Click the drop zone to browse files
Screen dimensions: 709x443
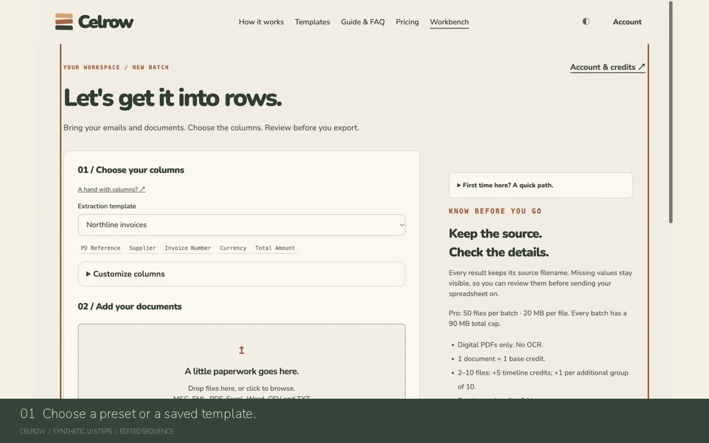[242, 361]
